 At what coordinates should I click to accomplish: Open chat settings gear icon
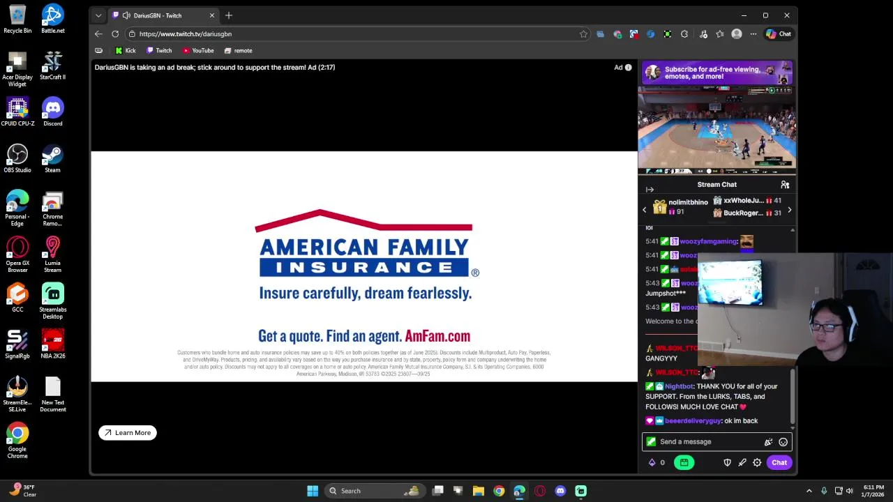tap(757, 462)
